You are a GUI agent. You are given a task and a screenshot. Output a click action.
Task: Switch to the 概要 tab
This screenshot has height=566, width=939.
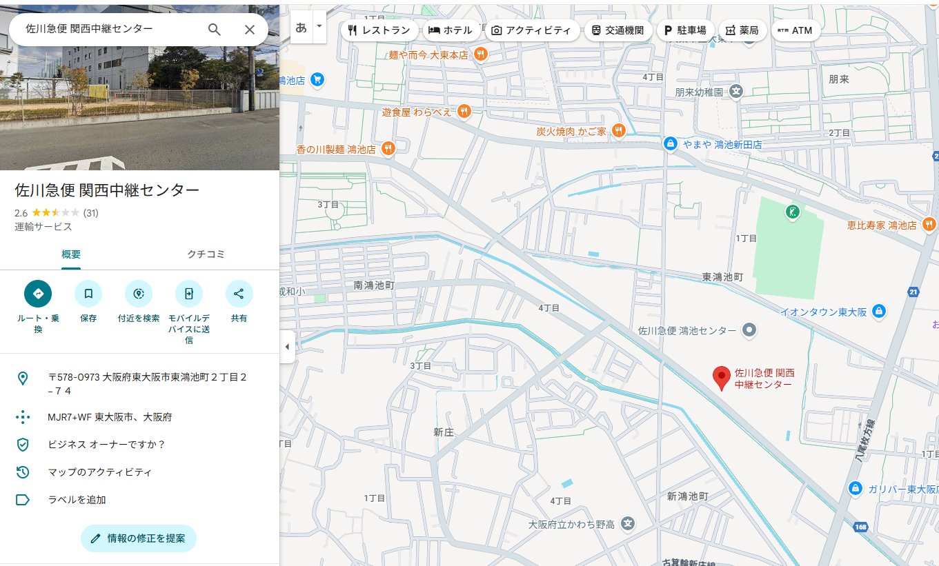(x=71, y=254)
